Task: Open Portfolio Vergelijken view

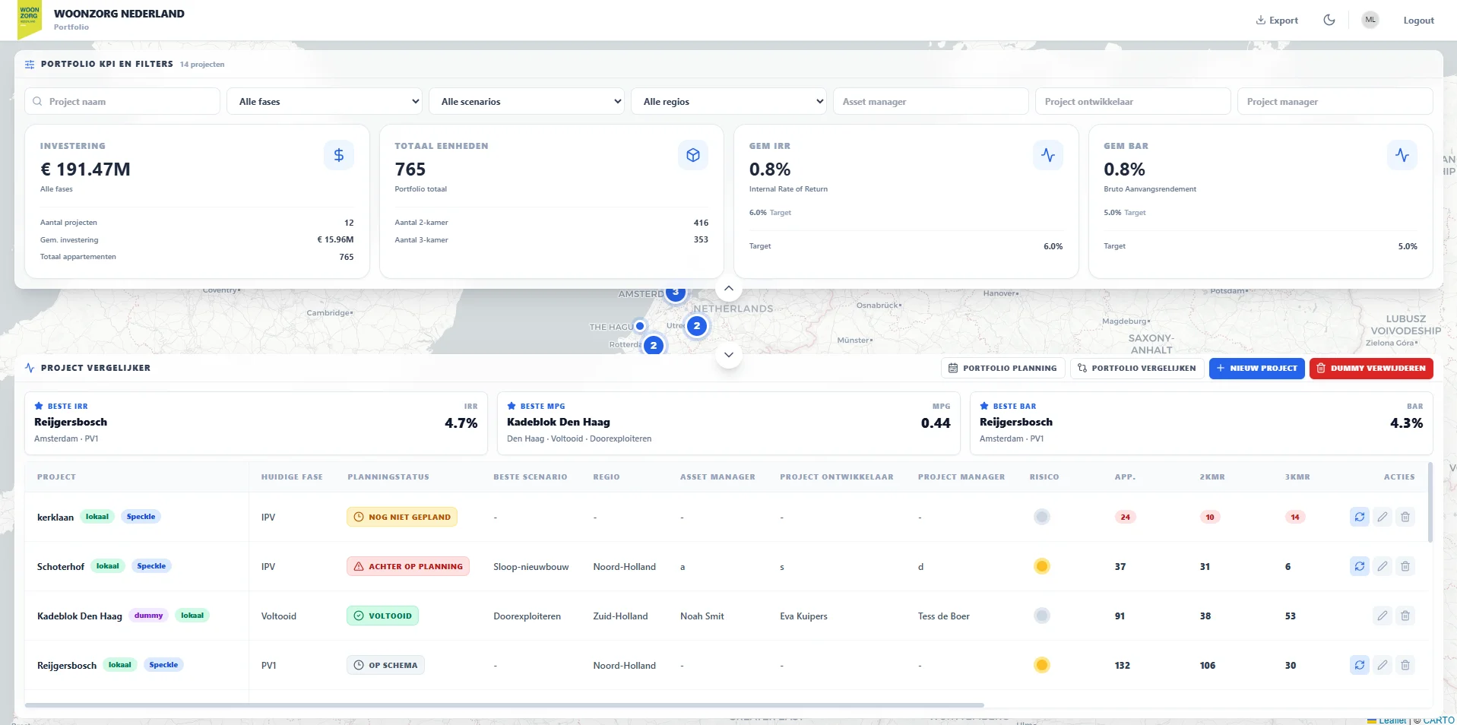Action: coord(1137,369)
